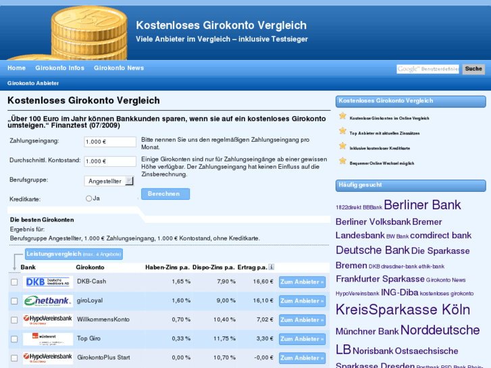Click the star icon beside Kostenlose Girokonten im Online Vergleich
This screenshot has height=368, width=491.
tap(342, 116)
